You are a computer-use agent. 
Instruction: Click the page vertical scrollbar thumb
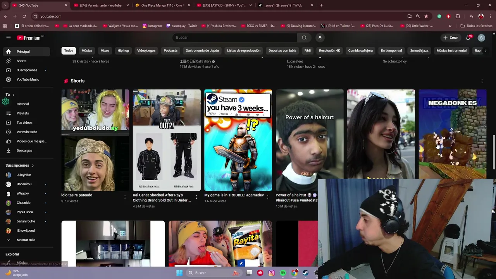[494, 152]
